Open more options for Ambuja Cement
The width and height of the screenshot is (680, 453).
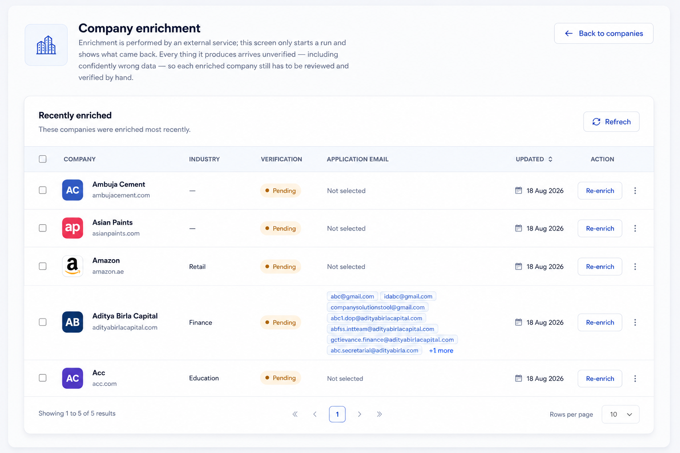point(635,191)
